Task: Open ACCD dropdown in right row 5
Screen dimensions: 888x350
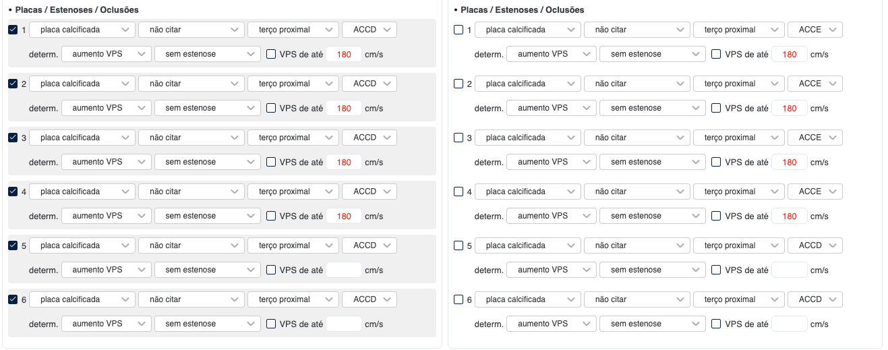Action: 815,245
